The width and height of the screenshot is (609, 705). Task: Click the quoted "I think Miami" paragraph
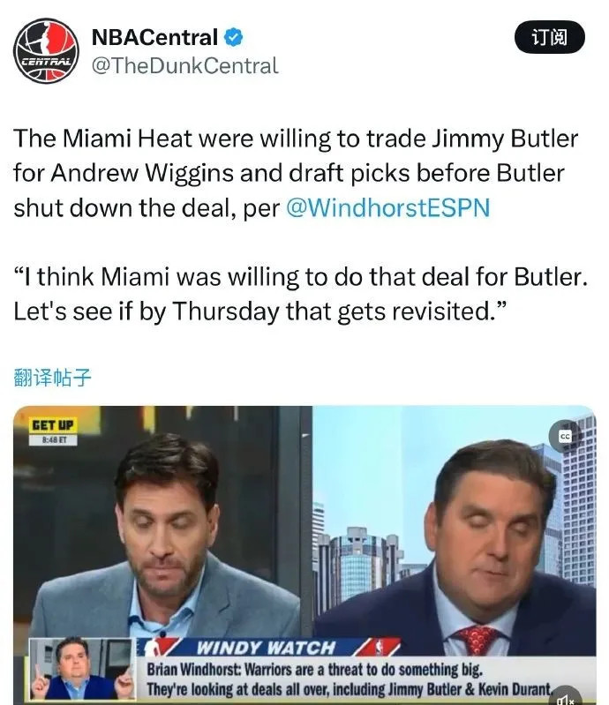pos(300,294)
